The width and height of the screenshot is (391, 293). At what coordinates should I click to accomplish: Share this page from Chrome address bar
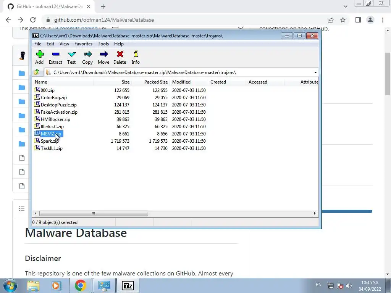331,20
